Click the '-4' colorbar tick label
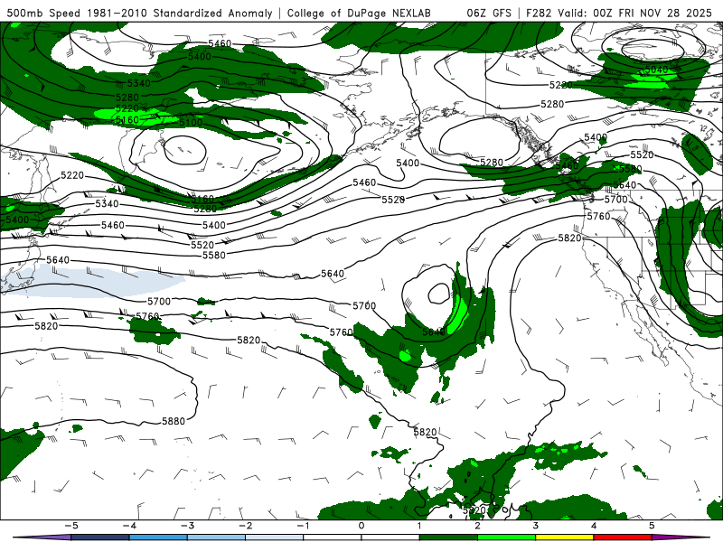 pos(129,526)
